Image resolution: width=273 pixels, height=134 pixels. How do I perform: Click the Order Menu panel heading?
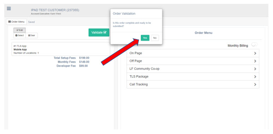pos(203,33)
